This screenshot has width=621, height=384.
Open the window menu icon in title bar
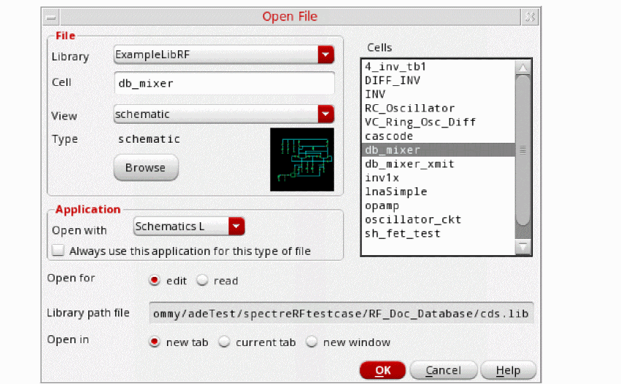tap(51, 16)
